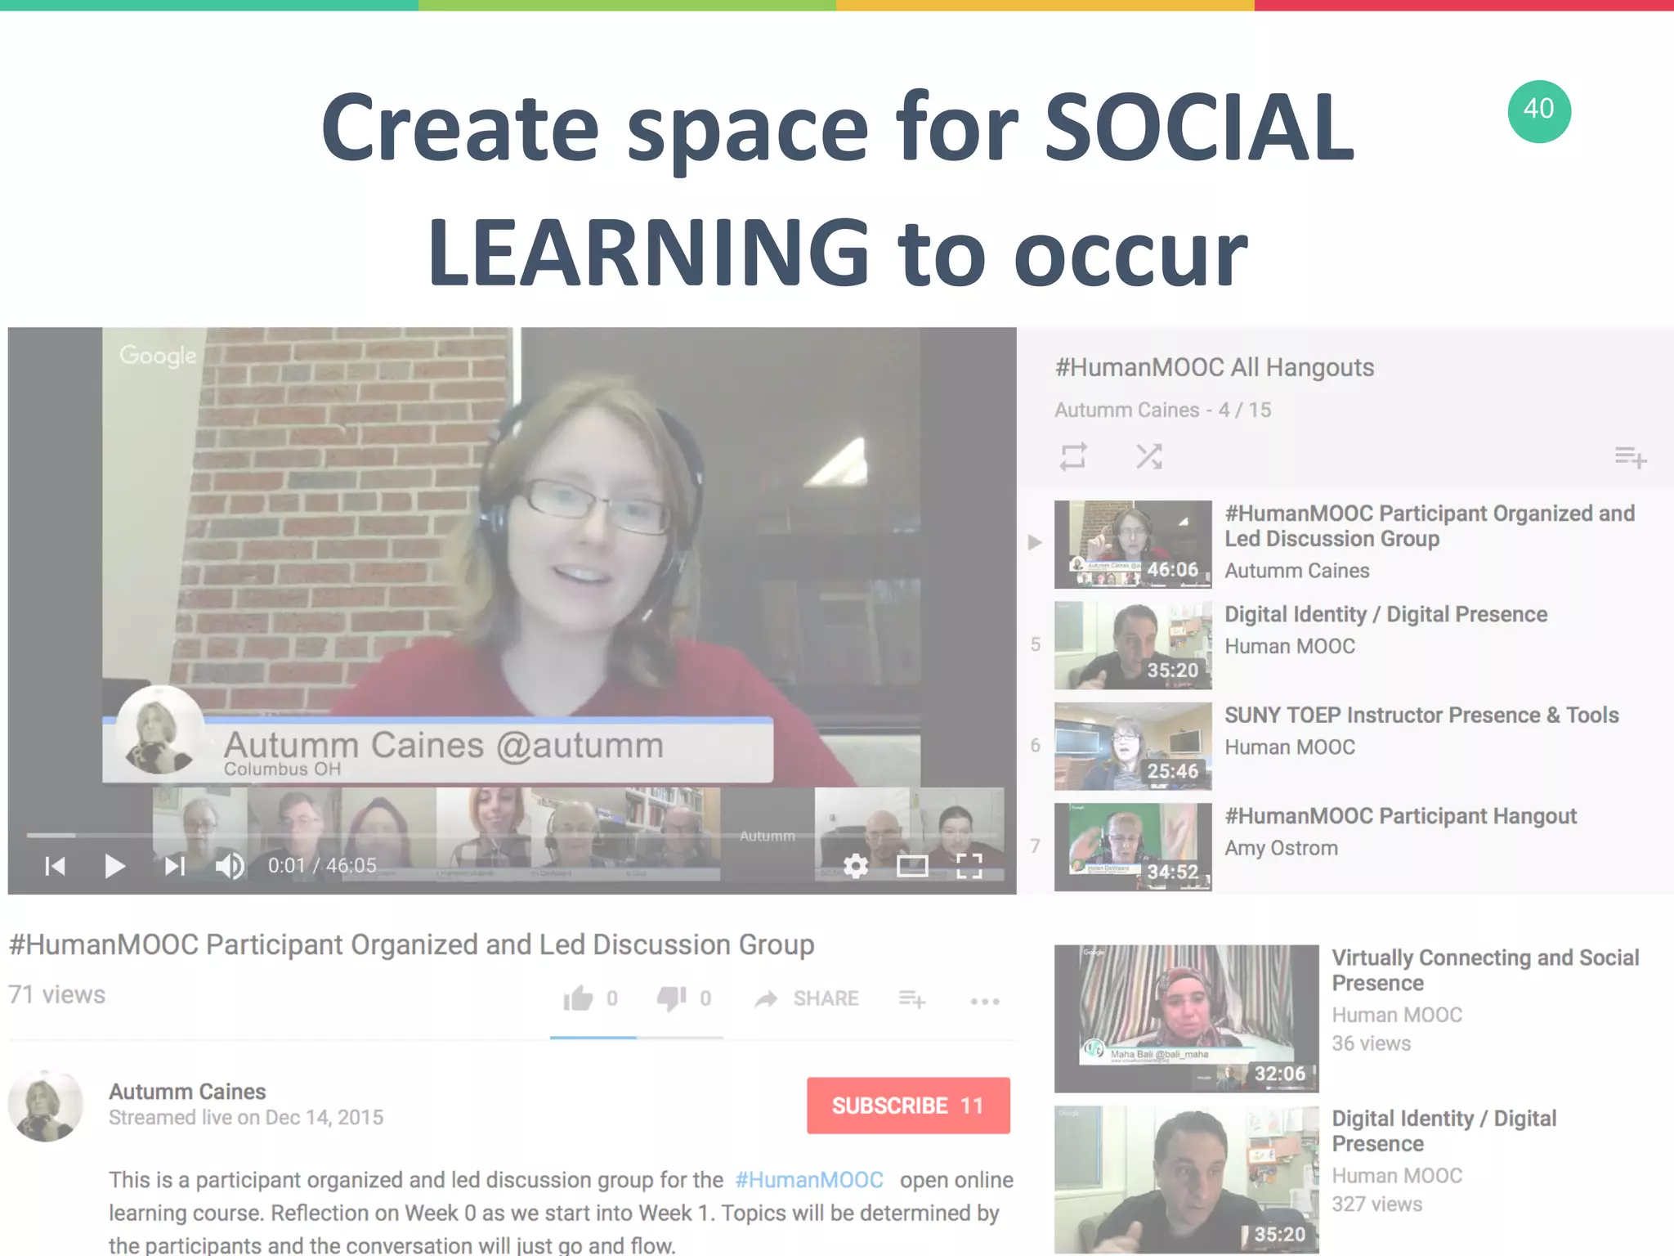Viewport: 1674px width, 1256px height.
Task: Open suggested 35:20 video thumbnail at bottom
Action: coord(1186,1179)
